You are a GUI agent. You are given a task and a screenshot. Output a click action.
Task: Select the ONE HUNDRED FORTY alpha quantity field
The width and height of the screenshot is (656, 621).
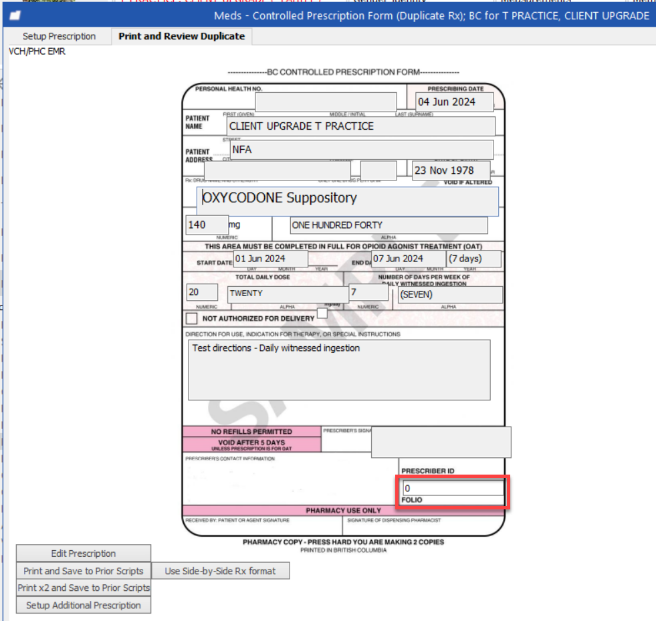[389, 225]
